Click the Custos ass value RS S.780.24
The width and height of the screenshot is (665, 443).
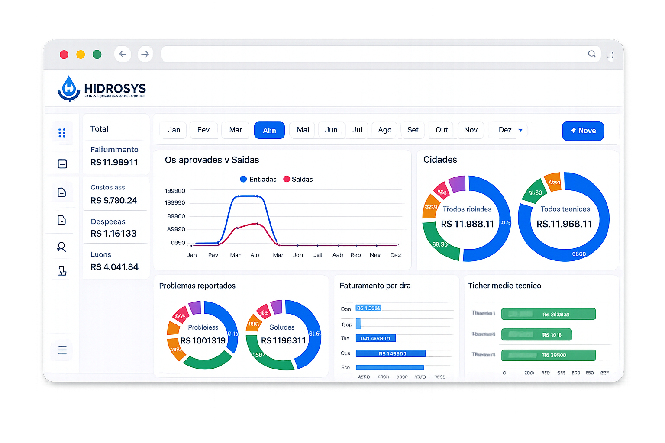tap(114, 201)
